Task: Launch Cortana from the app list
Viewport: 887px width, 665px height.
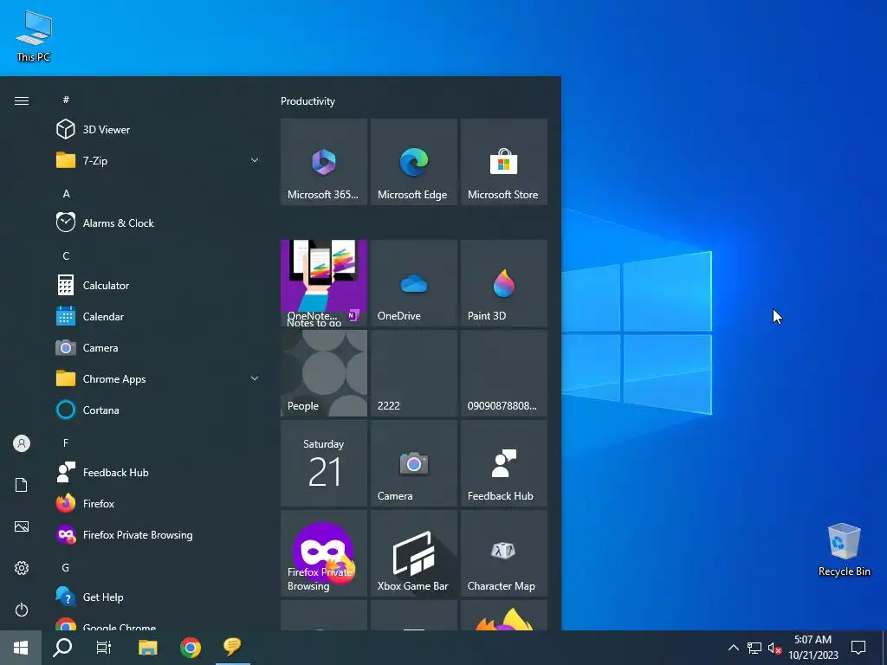Action: [x=157, y=410]
